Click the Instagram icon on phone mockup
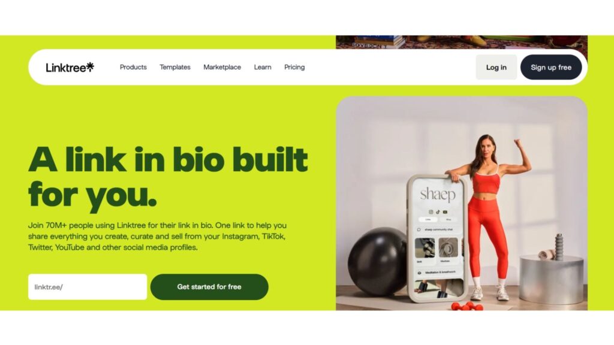Screen dimensions: 614x345 click(x=431, y=212)
